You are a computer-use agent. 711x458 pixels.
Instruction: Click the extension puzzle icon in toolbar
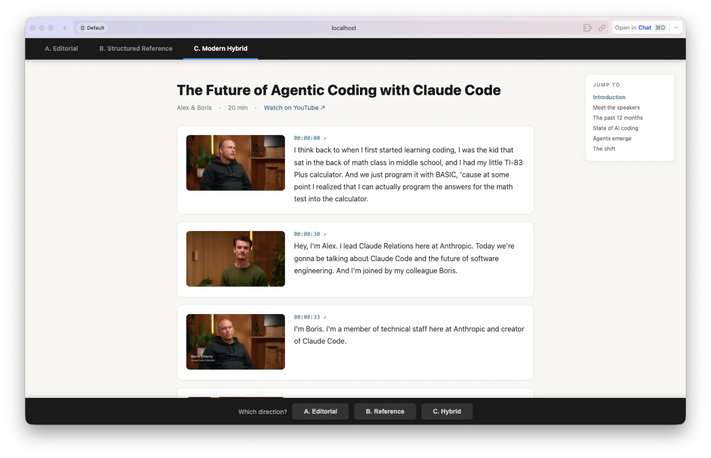pyautogui.click(x=587, y=28)
